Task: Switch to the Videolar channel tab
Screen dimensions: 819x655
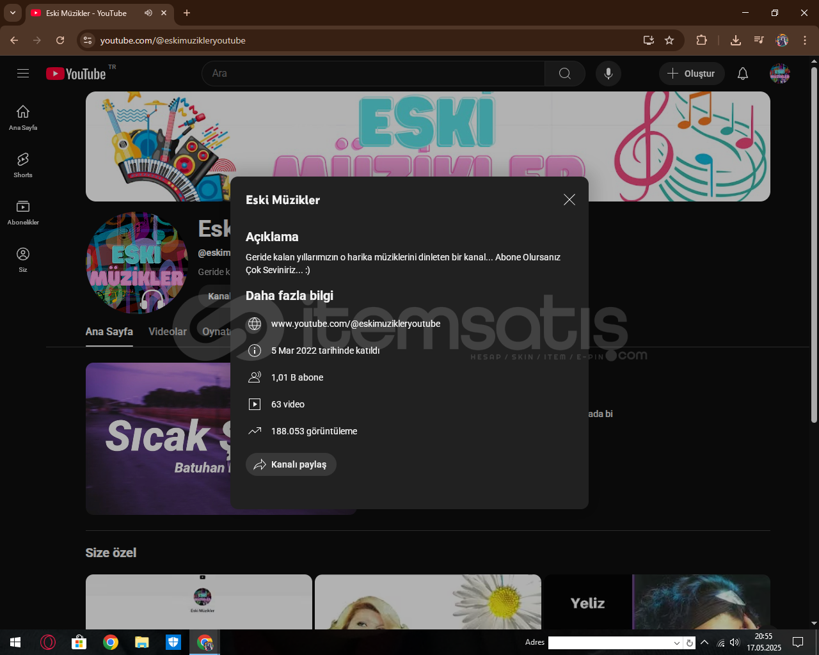Action: click(168, 331)
